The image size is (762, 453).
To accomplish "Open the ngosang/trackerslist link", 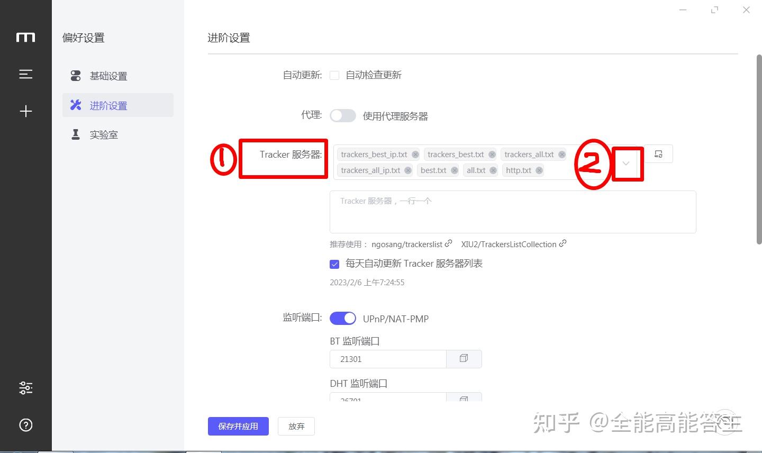I will pyautogui.click(x=407, y=244).
